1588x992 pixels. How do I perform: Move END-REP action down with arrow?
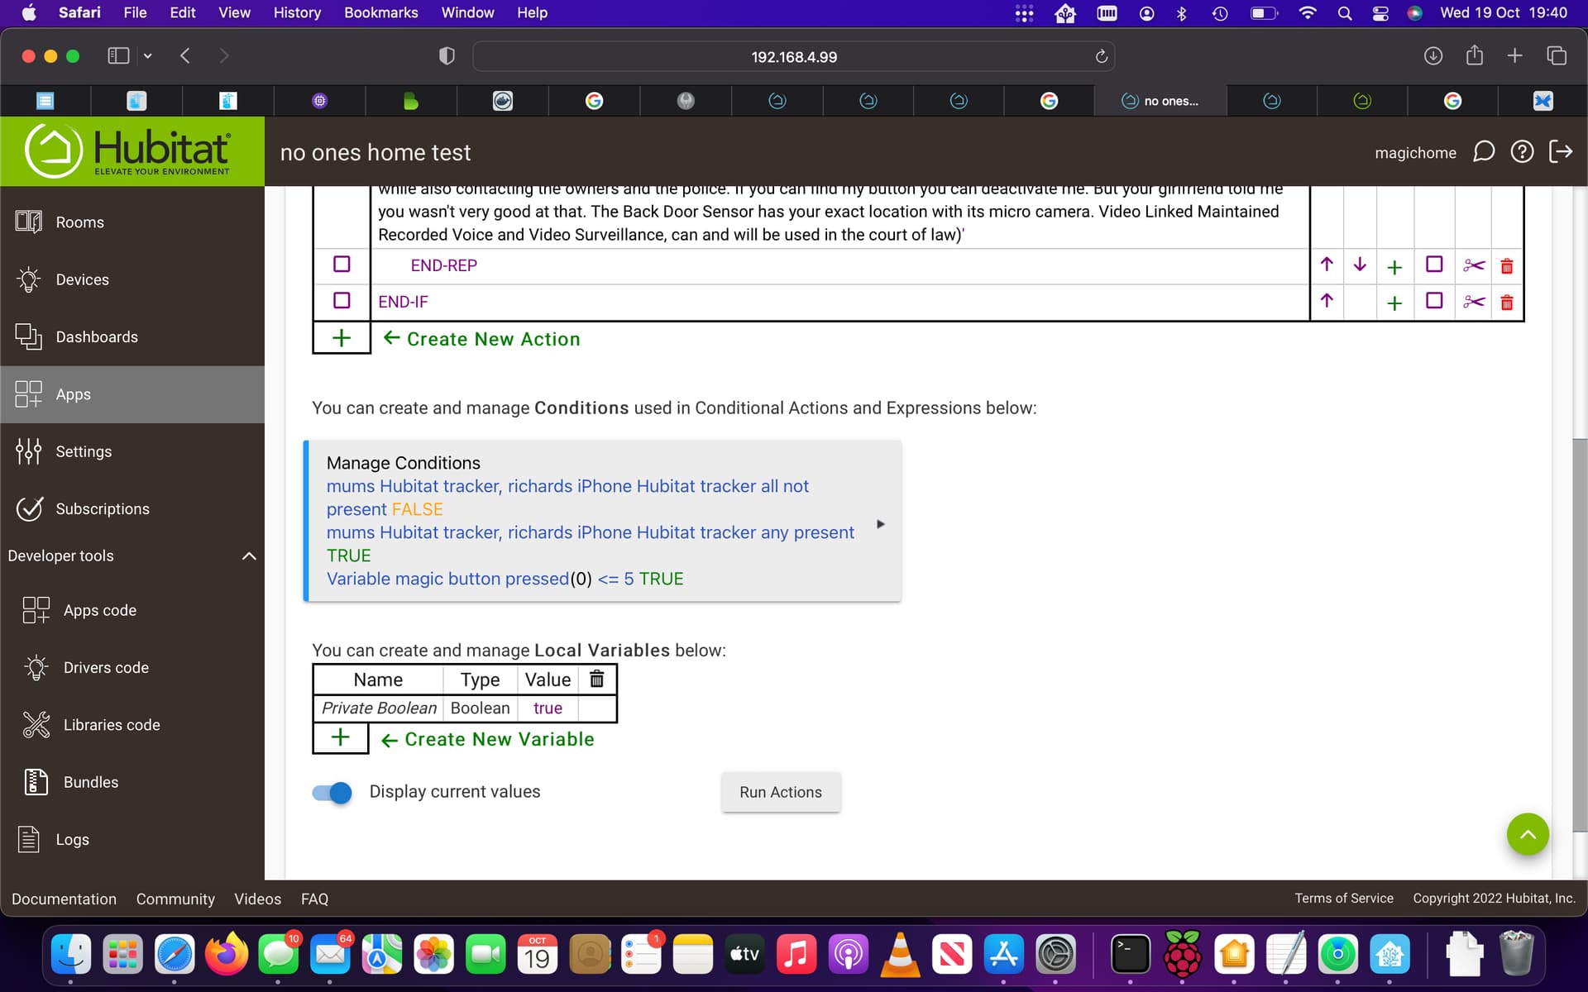tap(1360, 265)
